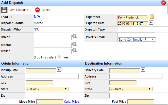168x105 pixels.
Task: Focus the Driver's Email input field
Action: click(x=136, y=35)
